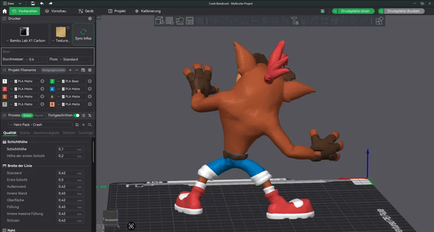Add a filament with the plus icon
Screen dimensions: 434x232
70,70
